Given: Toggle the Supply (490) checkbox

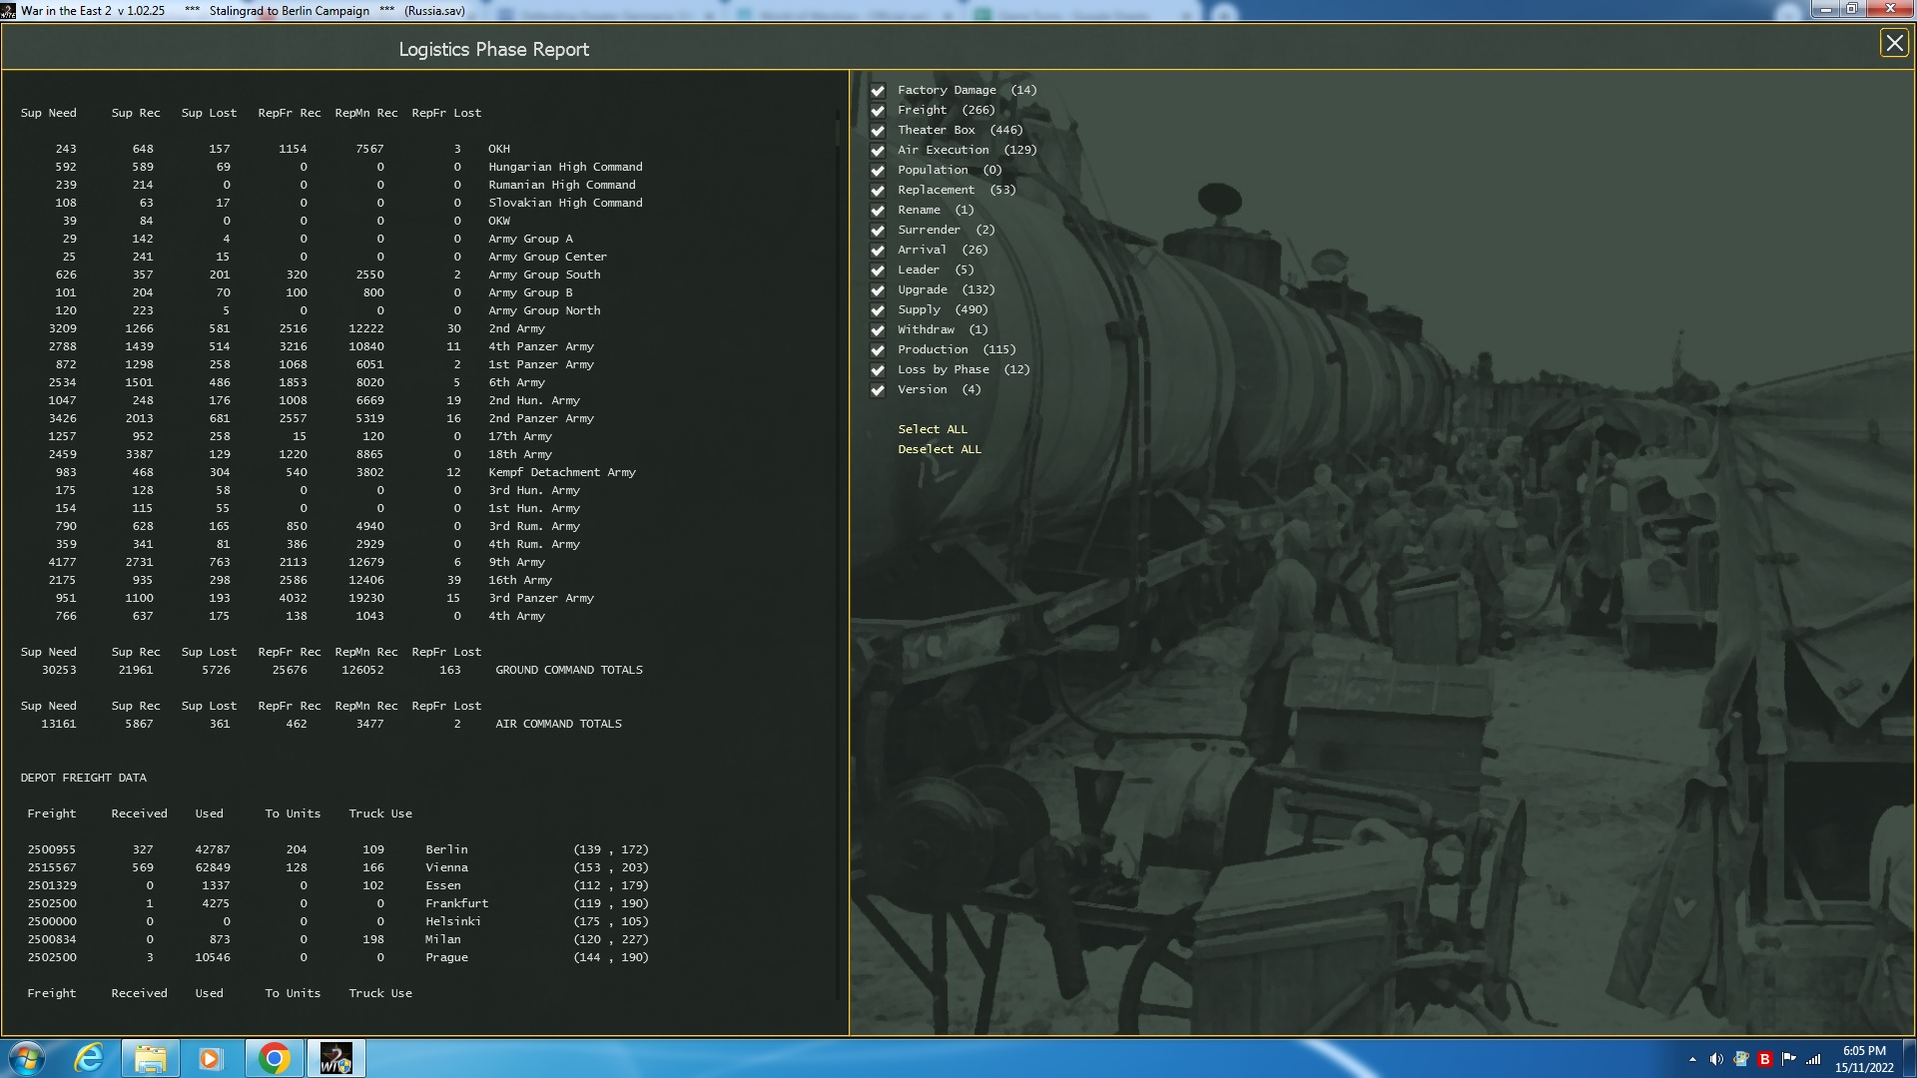Looking at the screenshot, I should (878, 309).
